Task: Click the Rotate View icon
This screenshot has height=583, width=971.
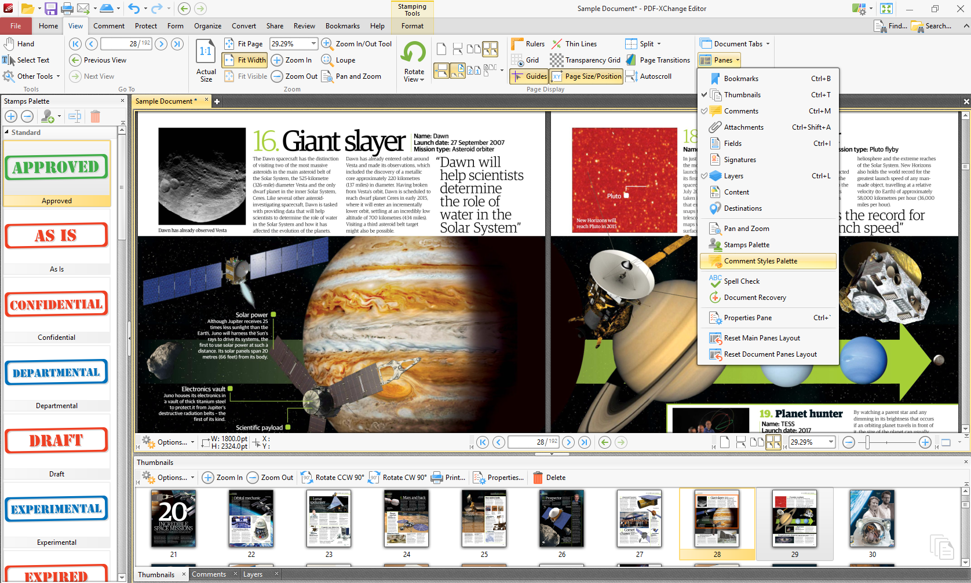Action: (414, 53)
